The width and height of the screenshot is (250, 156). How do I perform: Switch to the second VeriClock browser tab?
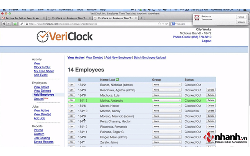69,18
